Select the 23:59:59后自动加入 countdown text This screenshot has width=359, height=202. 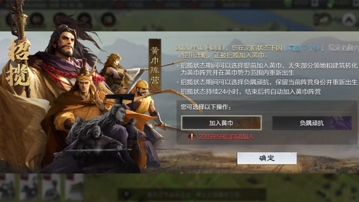[x=227, y=137]
